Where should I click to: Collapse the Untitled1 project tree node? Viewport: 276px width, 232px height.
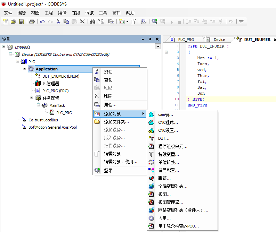pyautogui.click(x=4, y=47)
